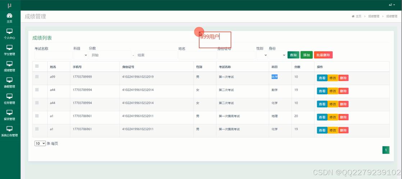Click the green 添加 button
The height and width of the screenshot is (179, 402).
[306, 55]
